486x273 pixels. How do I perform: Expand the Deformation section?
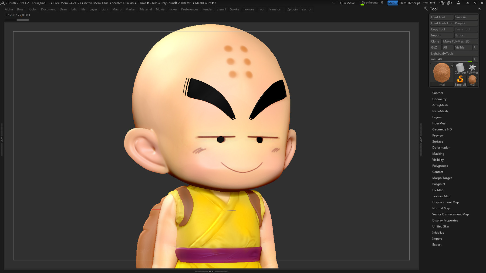tap(441, 148)
